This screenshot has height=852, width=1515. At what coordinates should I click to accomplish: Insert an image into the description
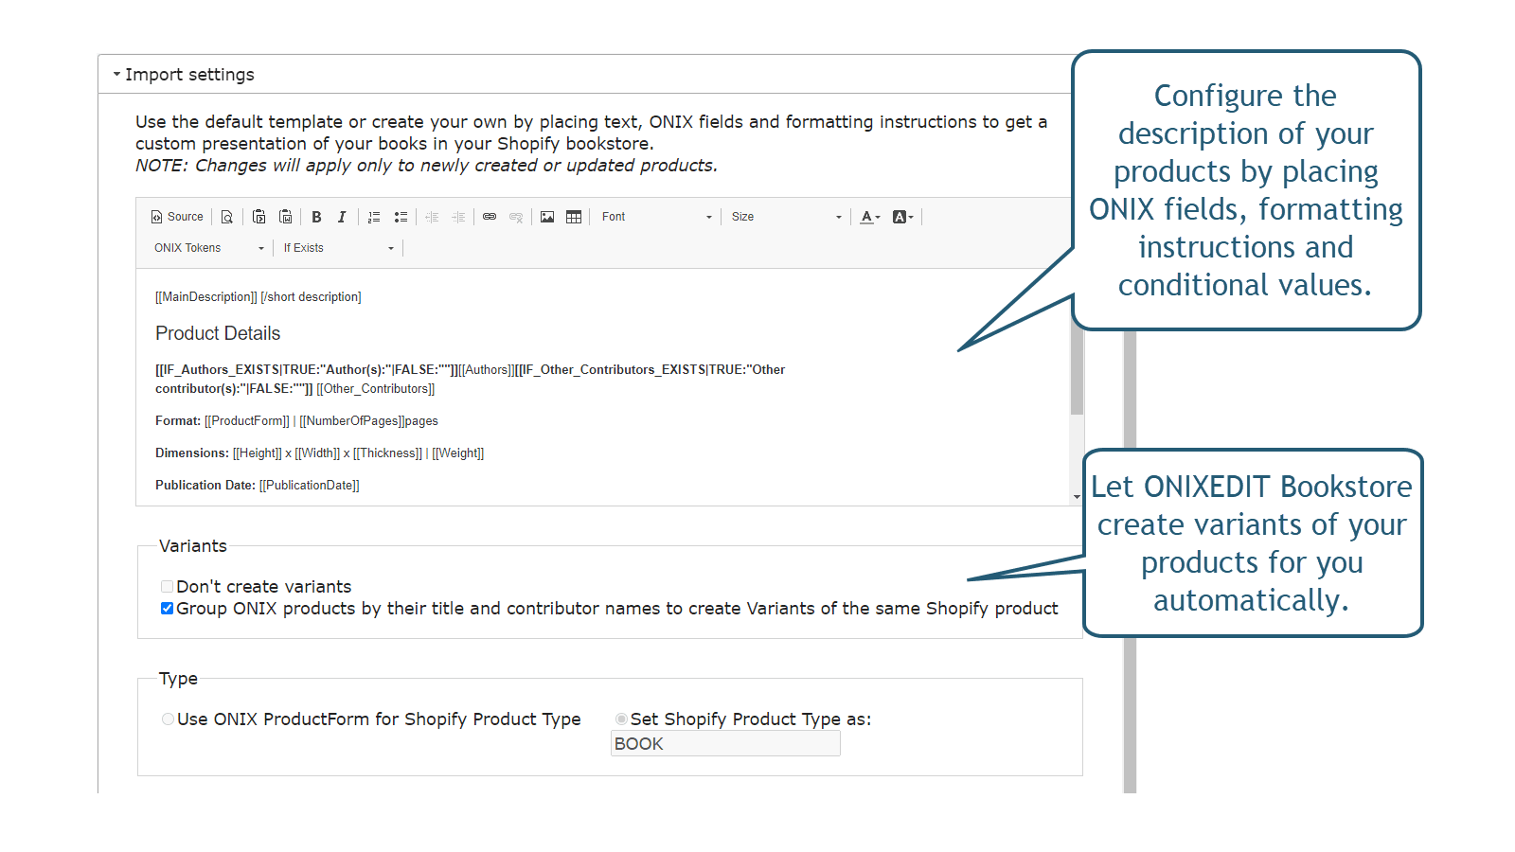pyautogui.click(x=547, y=217)
